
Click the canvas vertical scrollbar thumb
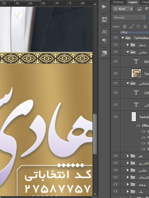(95, 134)
